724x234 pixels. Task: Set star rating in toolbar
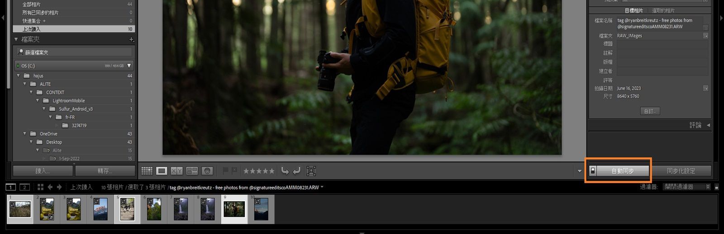coord(259,171)
